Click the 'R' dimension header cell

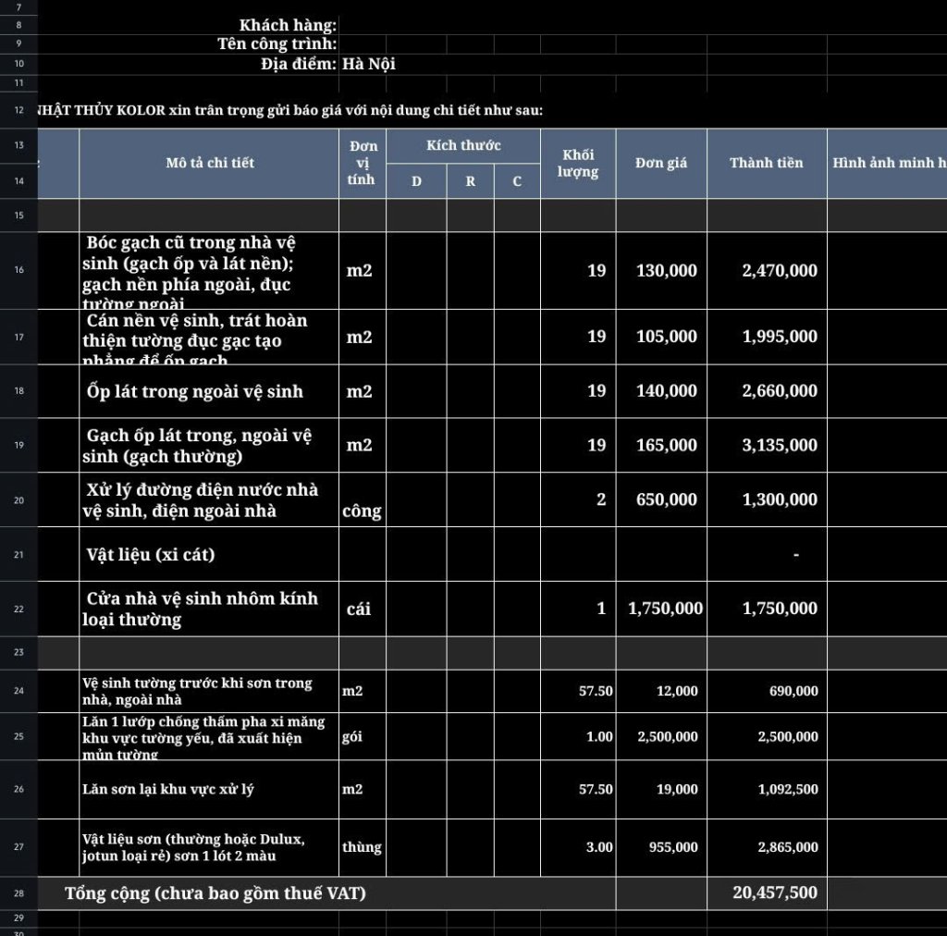click(x=470, y=181)
